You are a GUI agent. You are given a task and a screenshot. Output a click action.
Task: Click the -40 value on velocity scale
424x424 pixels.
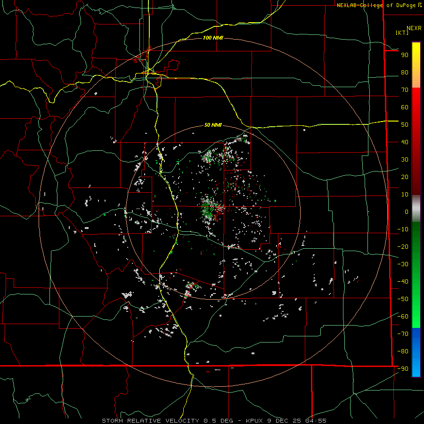(403, 282)
